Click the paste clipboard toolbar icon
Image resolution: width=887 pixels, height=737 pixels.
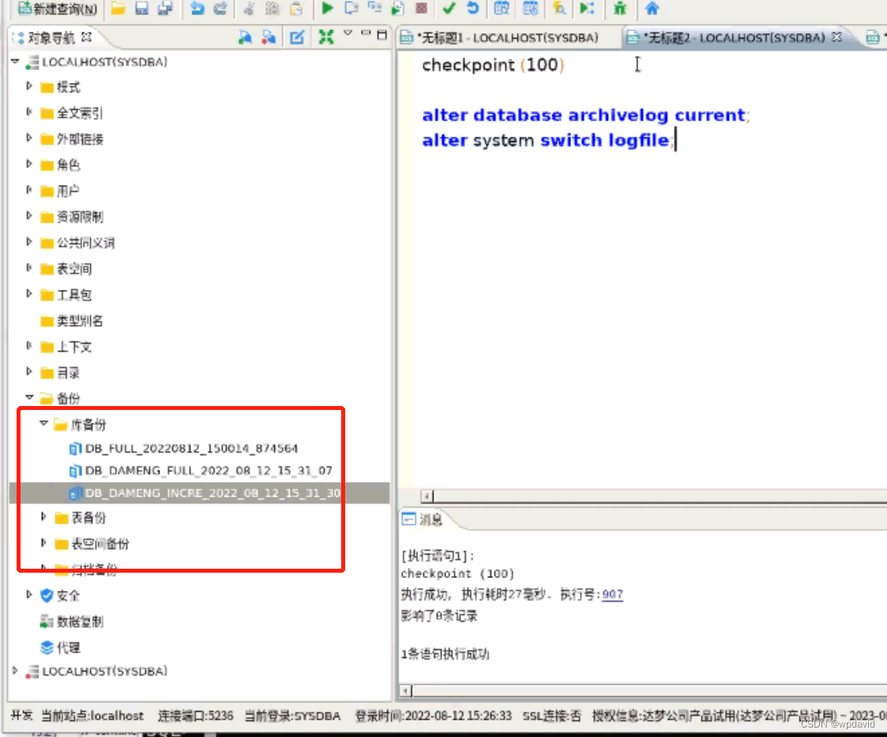click(x=295, y=10)
